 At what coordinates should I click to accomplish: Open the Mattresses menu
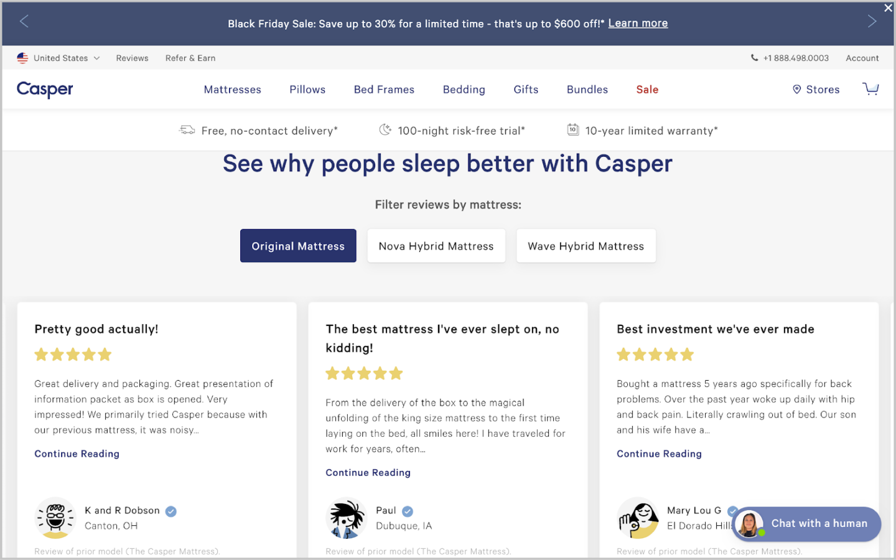click(x=233, y=90)
